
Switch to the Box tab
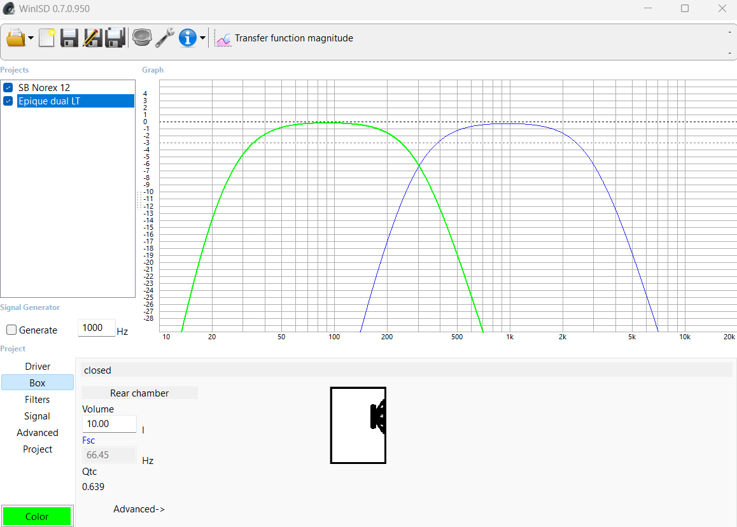pyautogui.click(x=38, y=383)
